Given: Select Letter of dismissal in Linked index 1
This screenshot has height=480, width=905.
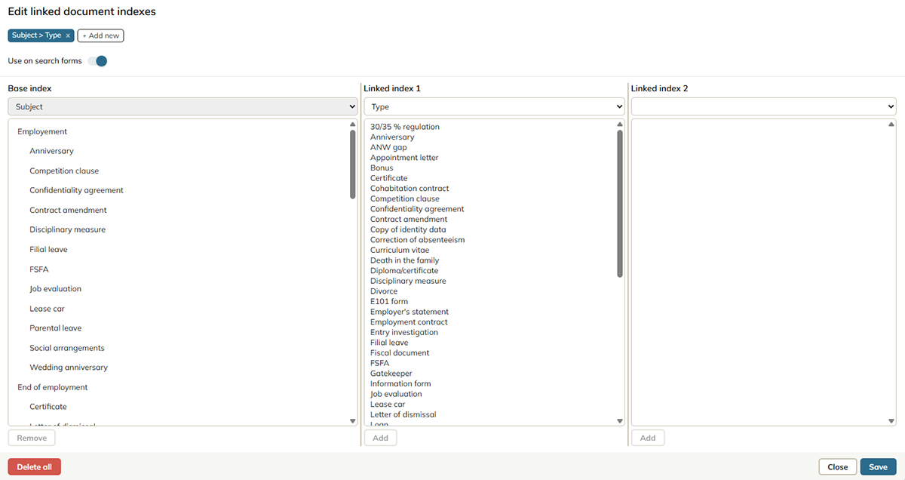Looking at the screenshot, I should (x=403, y=414).
